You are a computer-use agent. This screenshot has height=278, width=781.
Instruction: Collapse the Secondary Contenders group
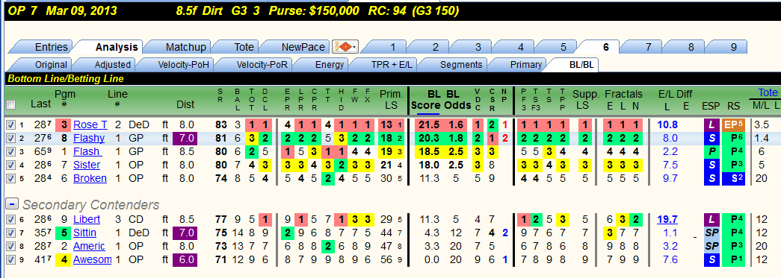click(13, 204)
